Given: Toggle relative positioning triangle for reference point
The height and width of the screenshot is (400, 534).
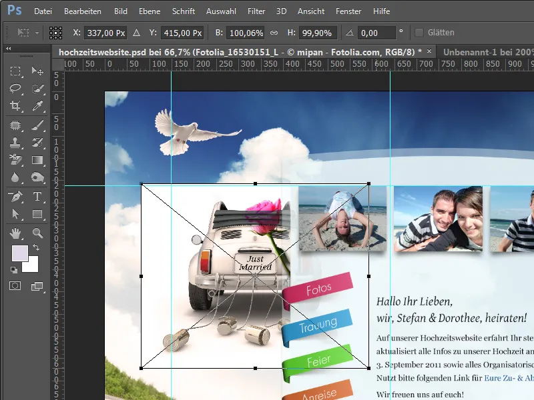Looking at the screenshot, I should tap(137, 33).
